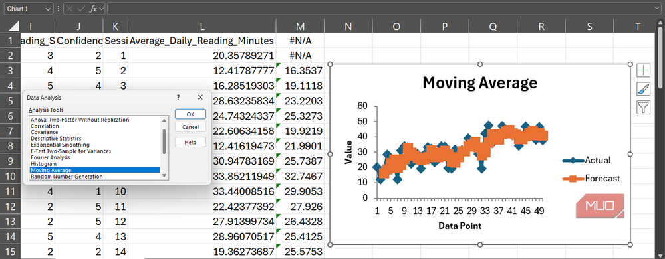Viewport: 665px width, 259px height.
Task: Click the chart's top-right corner resize handle
Action: [x=630, y=64]
